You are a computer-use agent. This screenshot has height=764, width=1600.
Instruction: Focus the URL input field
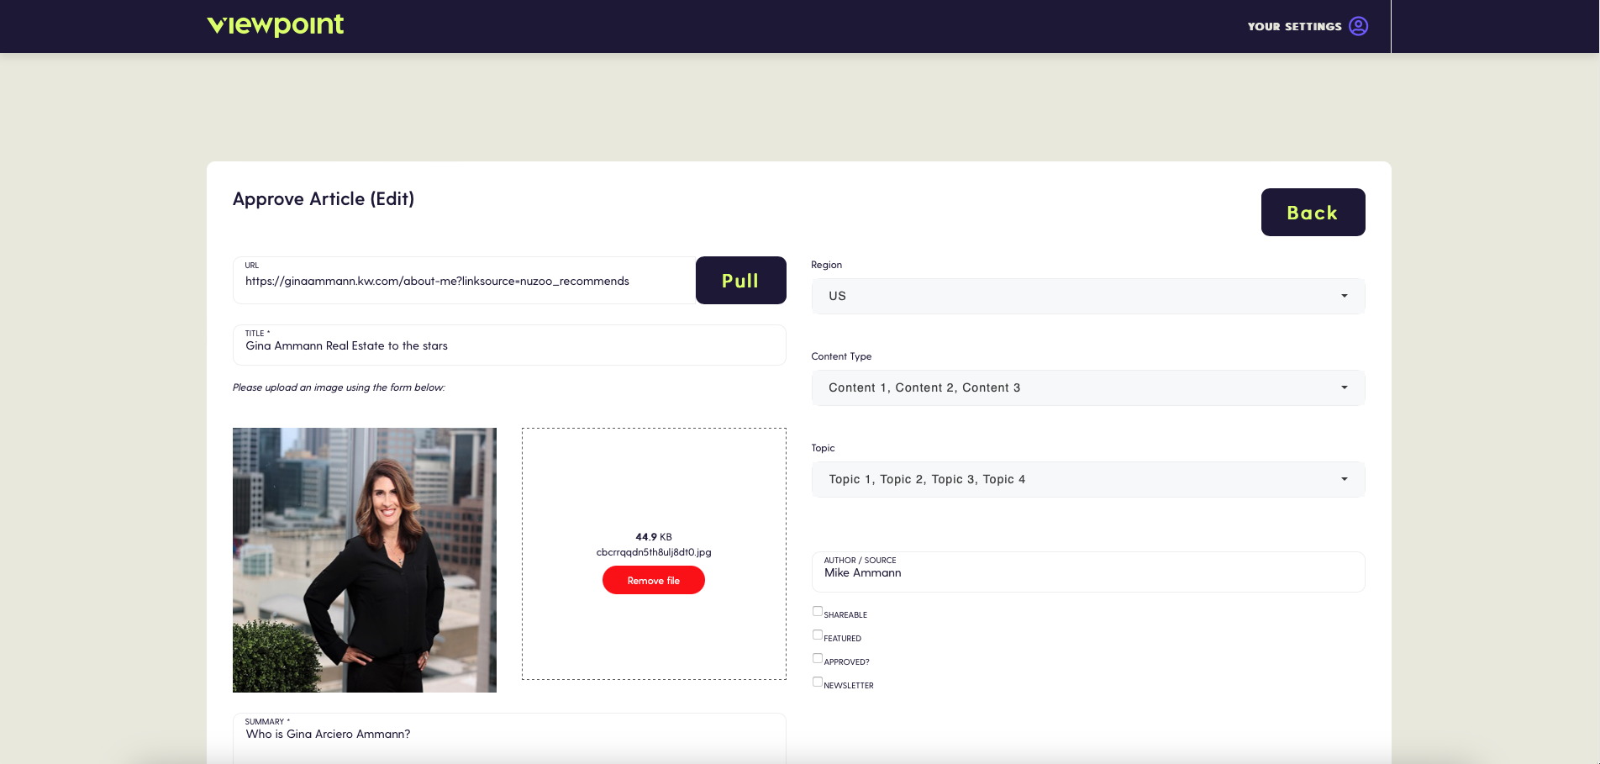464,280
